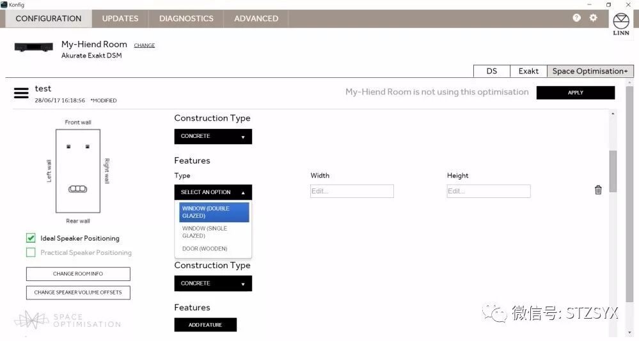Click the Konfig app icon in title bar
Screen dimensions: 639x341
click(x=4, y=4)
